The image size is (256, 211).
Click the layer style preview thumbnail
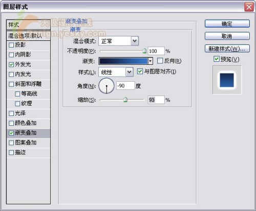pos(227,80)
